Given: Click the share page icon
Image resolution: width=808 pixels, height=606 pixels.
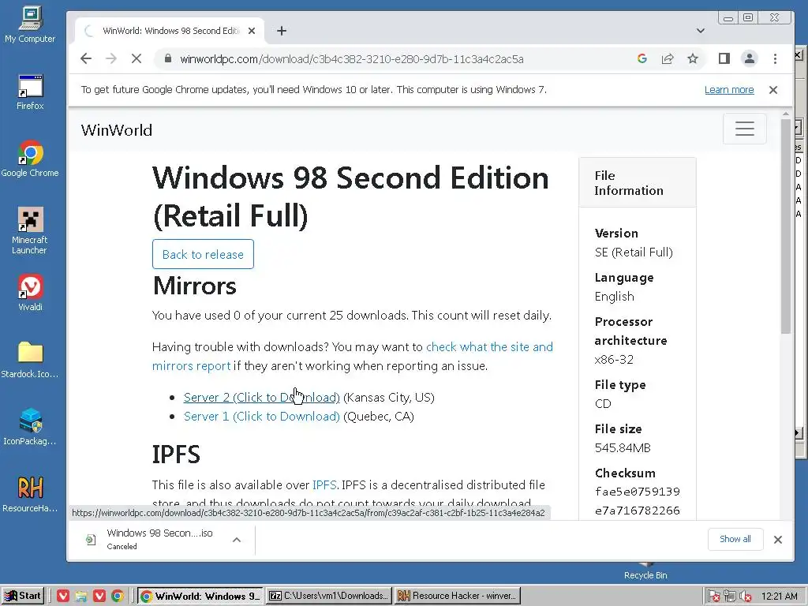Looking at the screenshot, I should click(668, 58).
